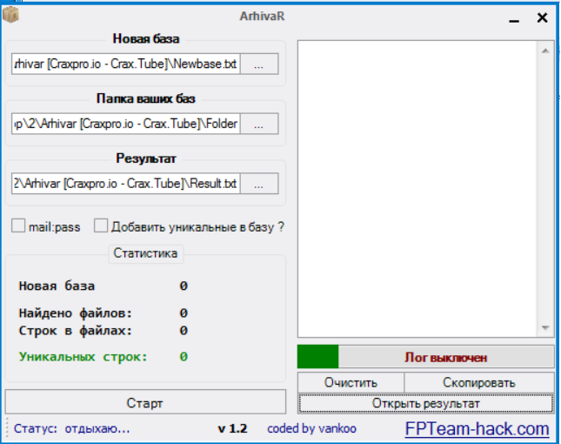Image resolution: width=561 pixels, height=444 pixels.
Task: Copy log with Скопировать button
Action: (478, 382)
